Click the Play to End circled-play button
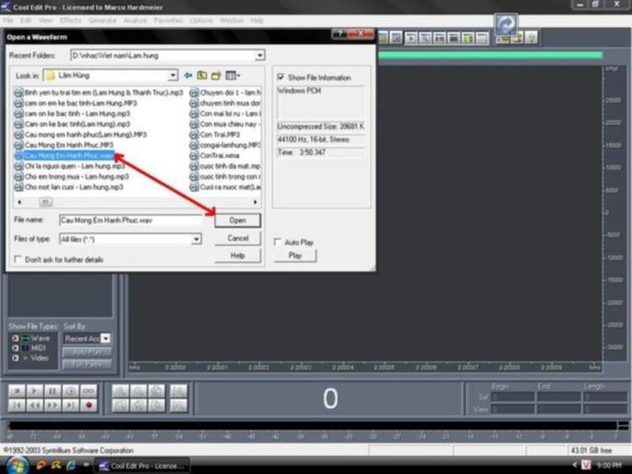632x474 pixels. (71, 391)
